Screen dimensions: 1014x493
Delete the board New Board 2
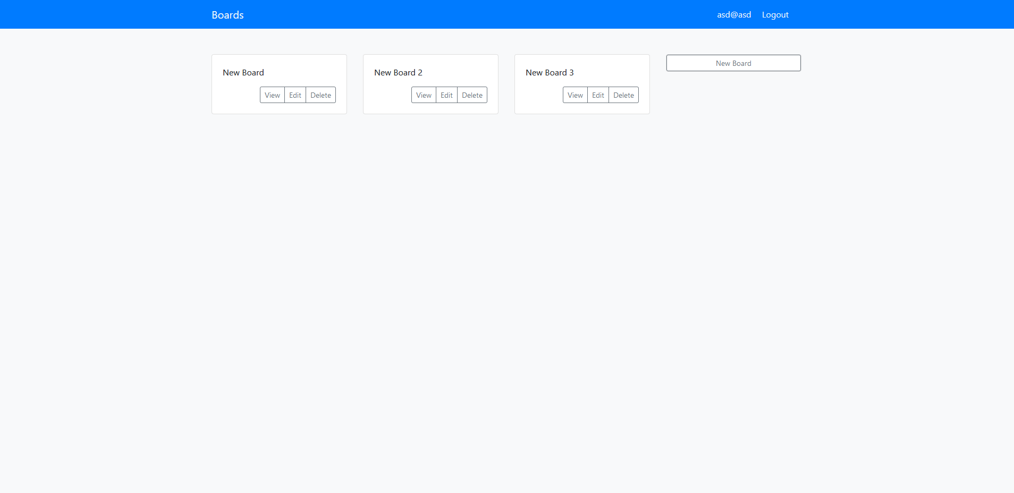tap(471, 95)
